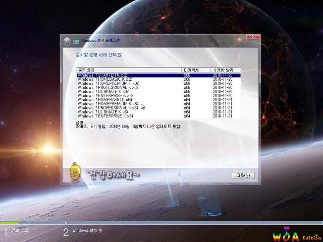Click 2010-11-21 date of ENTERPRISE K x64

pyautogui.click(x=223, y=116)
